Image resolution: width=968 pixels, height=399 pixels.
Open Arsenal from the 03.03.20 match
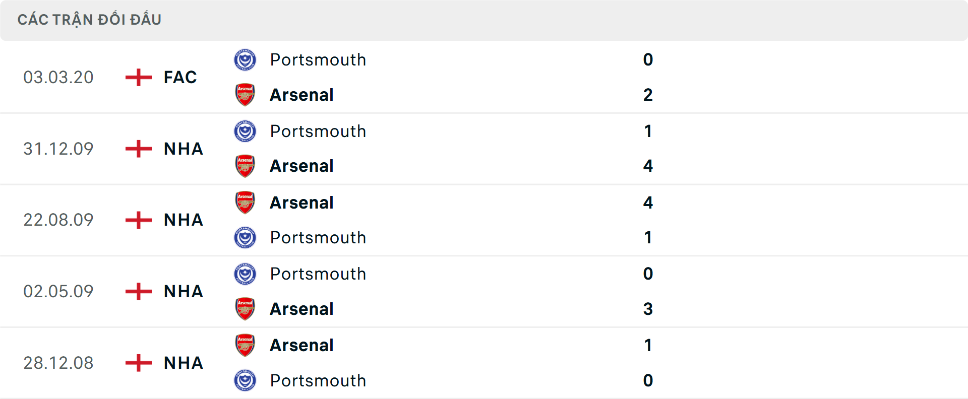pos(301,95)
